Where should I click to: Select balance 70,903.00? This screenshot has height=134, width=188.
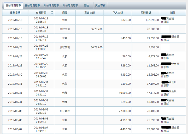[153, 29]
